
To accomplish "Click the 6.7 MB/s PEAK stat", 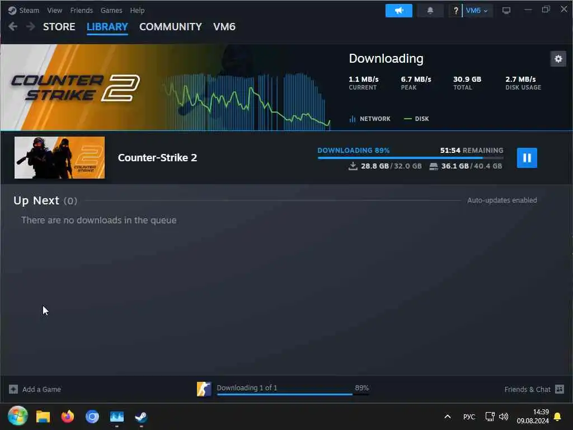I will pos(416,83).
